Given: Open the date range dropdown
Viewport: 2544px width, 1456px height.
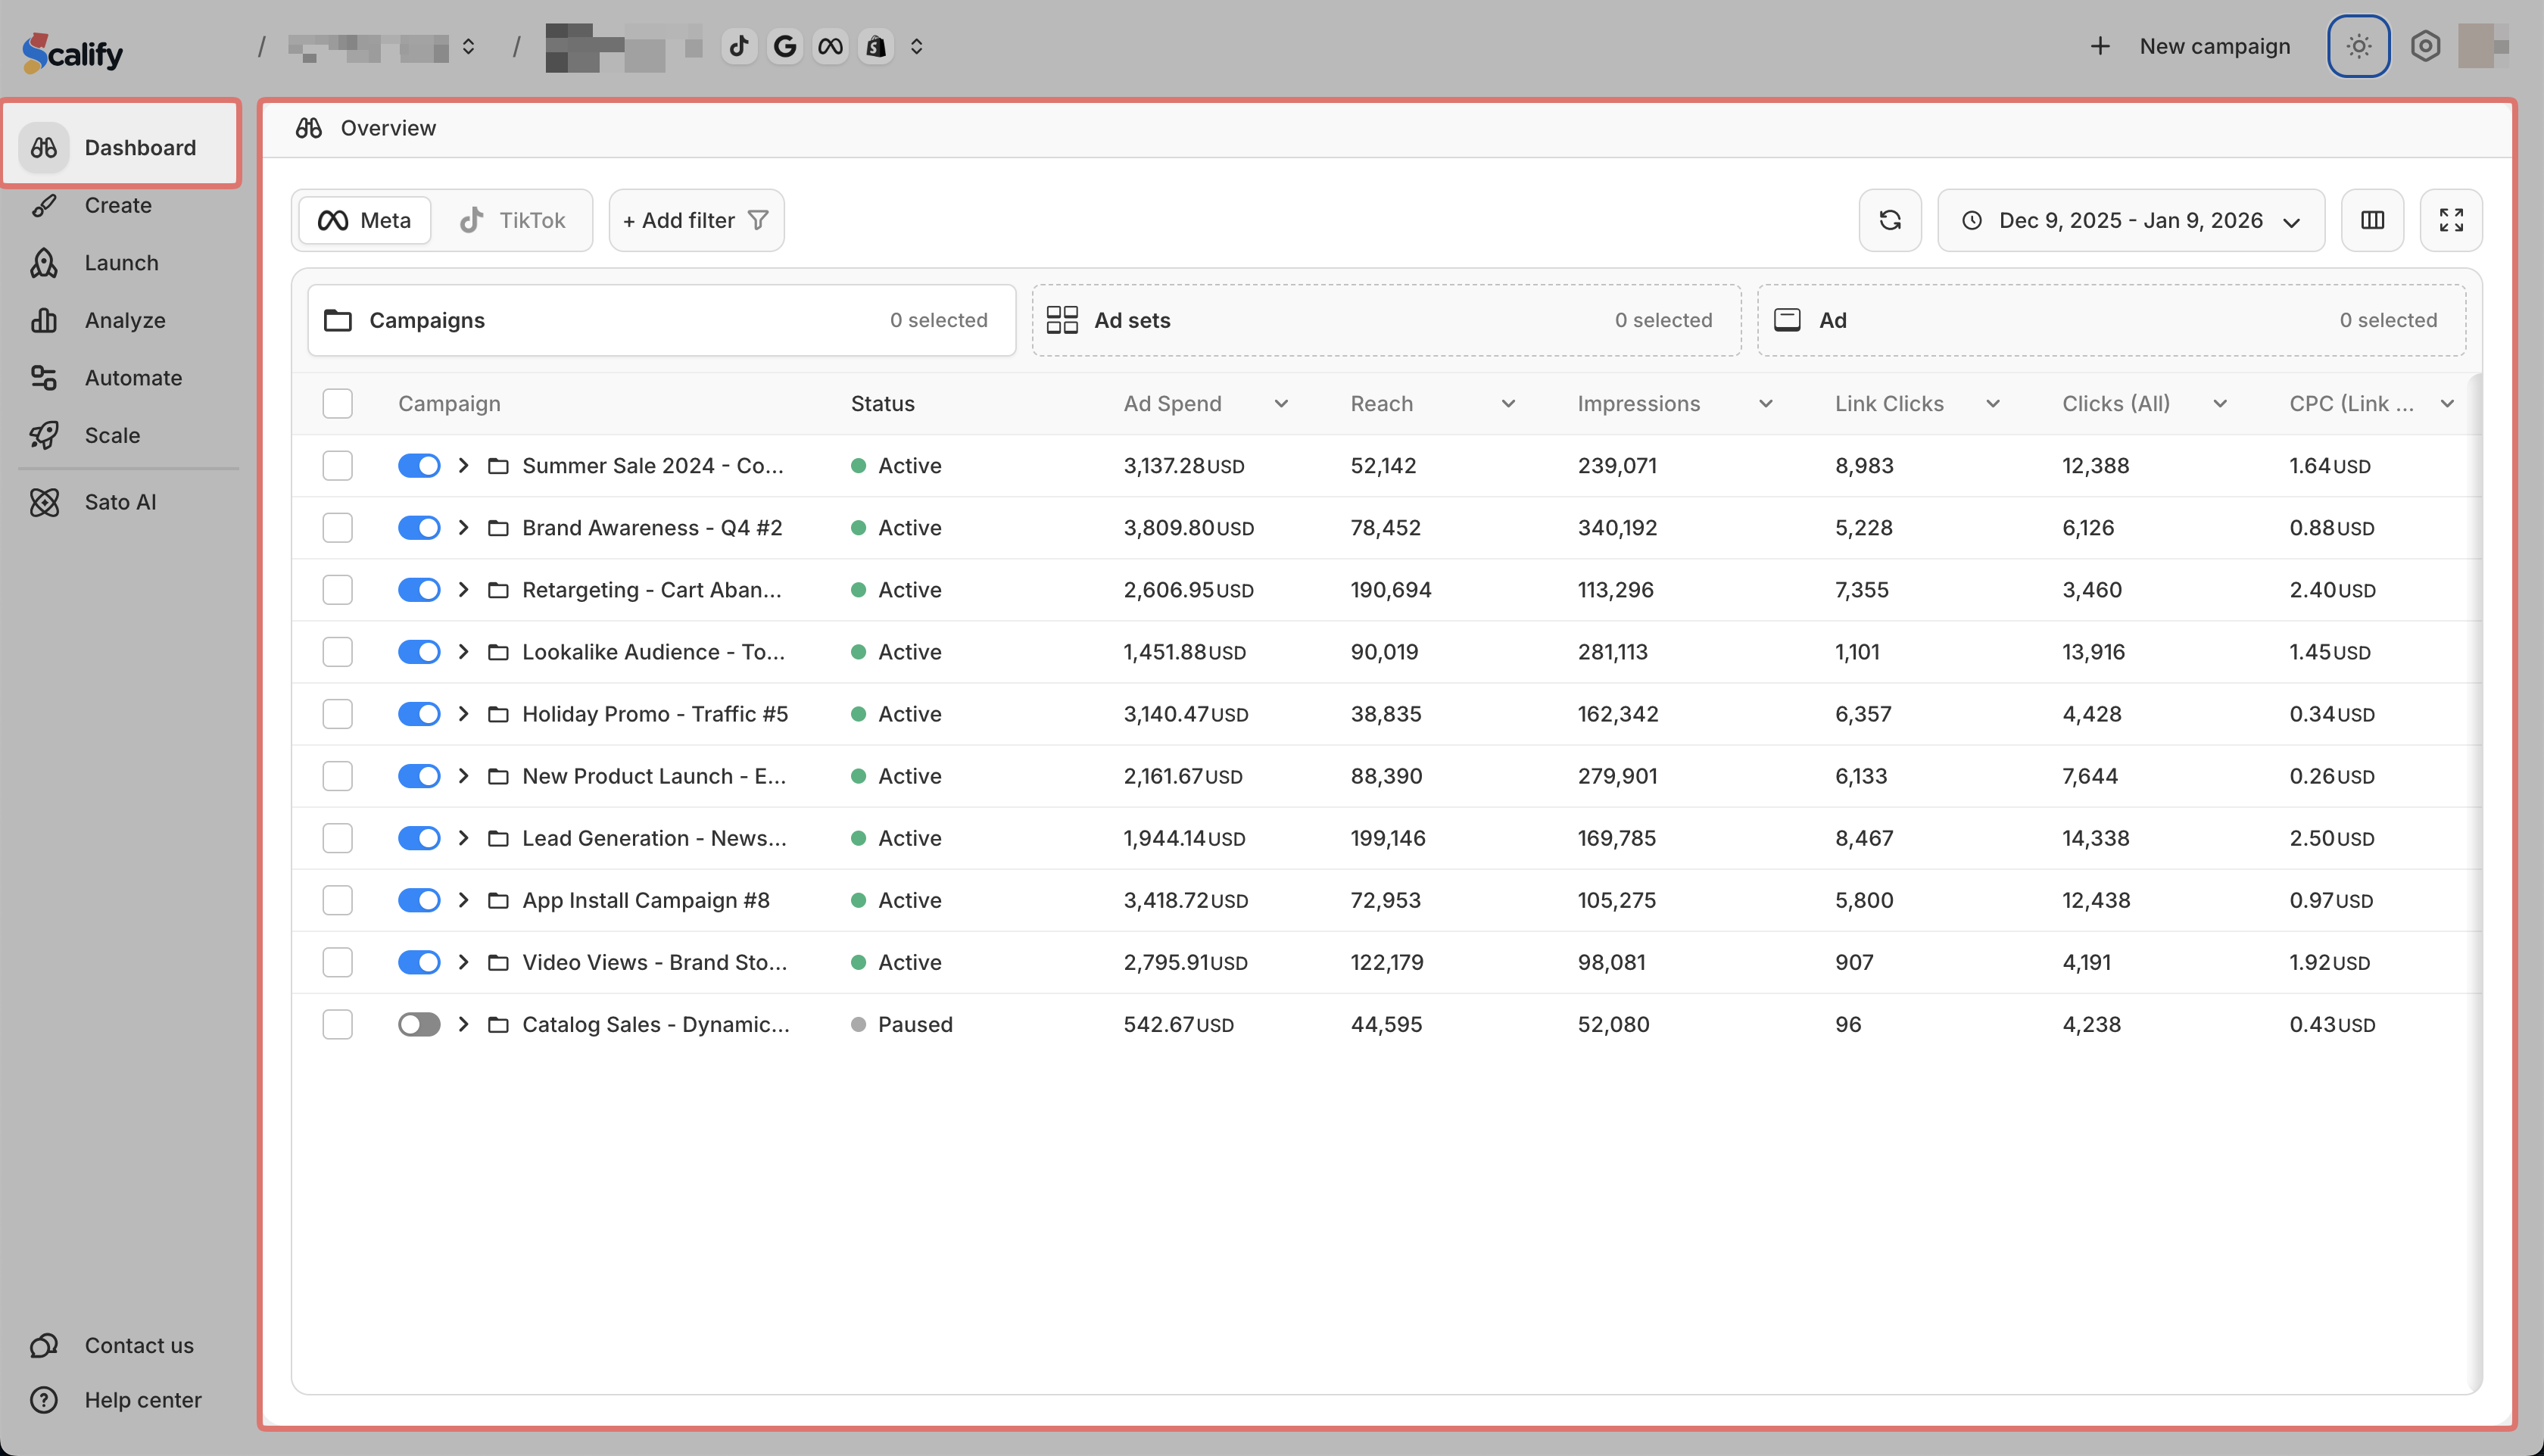Looking at the screenshot, I should tap(2130, 220).
